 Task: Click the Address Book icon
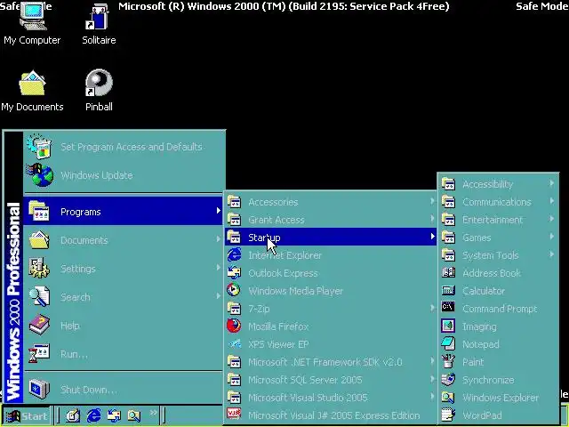click(x=448, y=272)
